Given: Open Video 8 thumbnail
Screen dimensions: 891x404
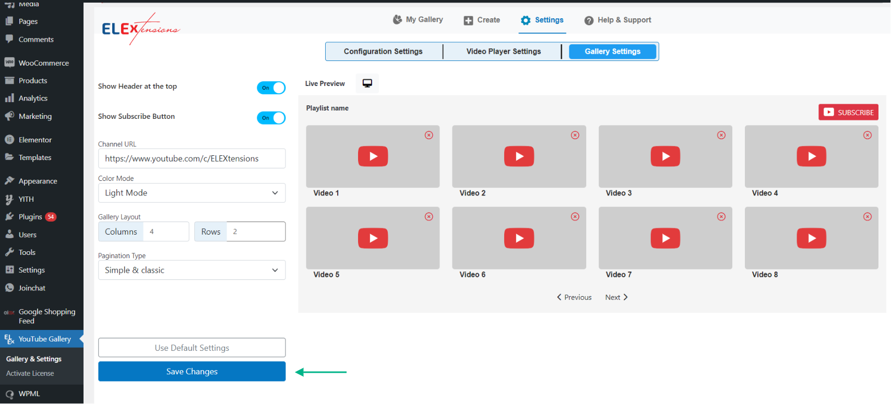Looking at the screenshot, I should pyautogui.click(x=812, y=238).
